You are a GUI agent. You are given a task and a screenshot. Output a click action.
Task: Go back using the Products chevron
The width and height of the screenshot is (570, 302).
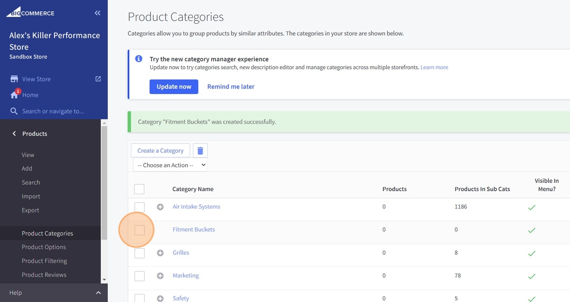14,134
